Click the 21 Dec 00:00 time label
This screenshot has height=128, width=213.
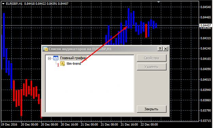89,125
